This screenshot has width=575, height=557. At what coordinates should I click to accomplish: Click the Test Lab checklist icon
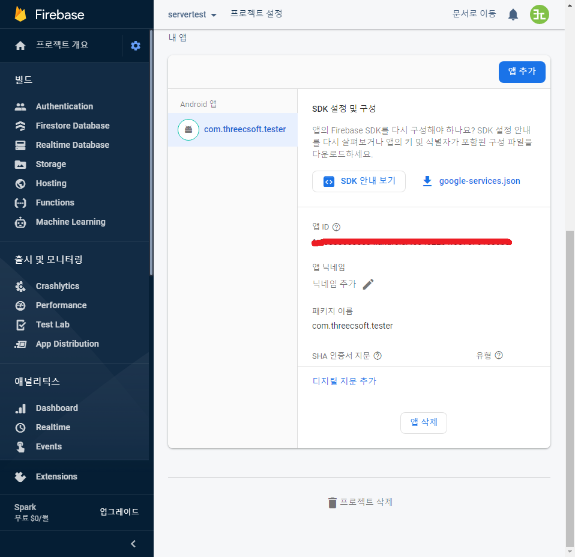coord(21,325)
